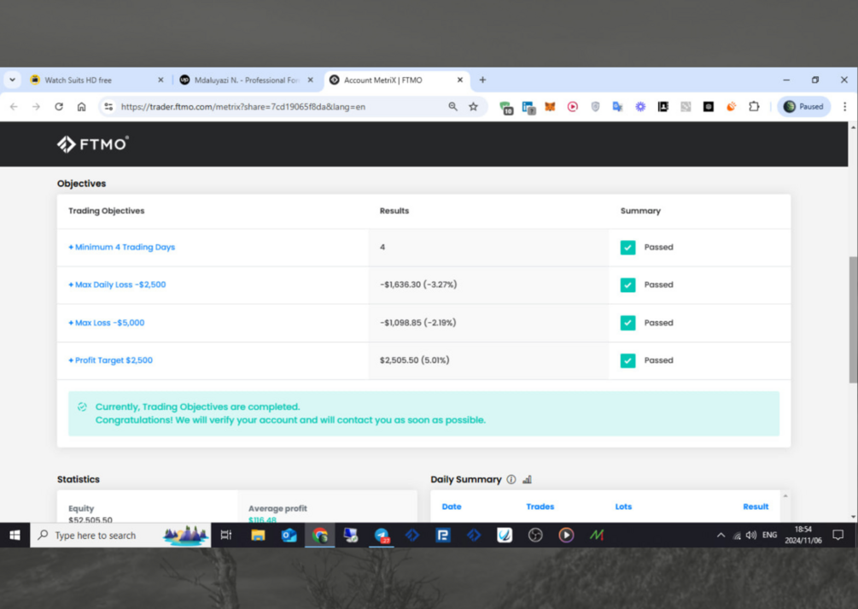The height and width of the screenshot is (609, 858).
Task: Click the volume speaker icon in system tray
Action: click(751, 535)
